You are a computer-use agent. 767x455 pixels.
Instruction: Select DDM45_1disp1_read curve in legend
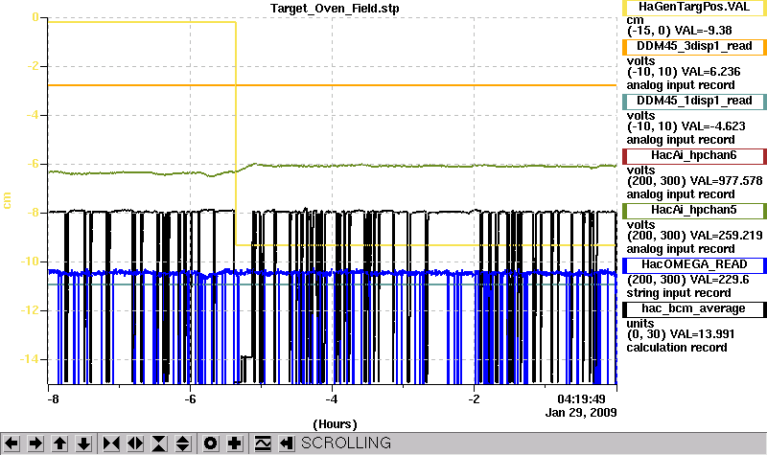point(694,102)
